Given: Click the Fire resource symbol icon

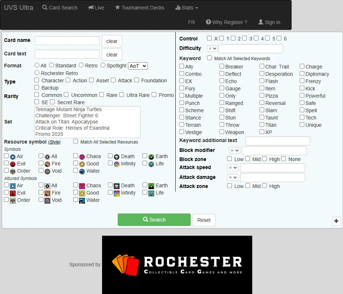Looking at the screenshot, I should (47, 164).
